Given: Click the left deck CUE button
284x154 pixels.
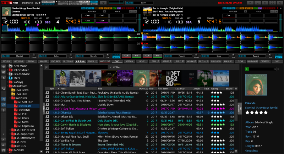Looking at the screenshot, I should (x=126, y=56).
